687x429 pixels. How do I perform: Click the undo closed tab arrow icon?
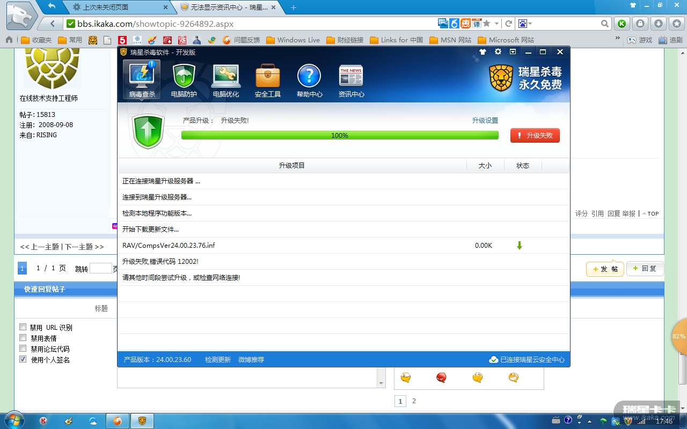point(52,6)
